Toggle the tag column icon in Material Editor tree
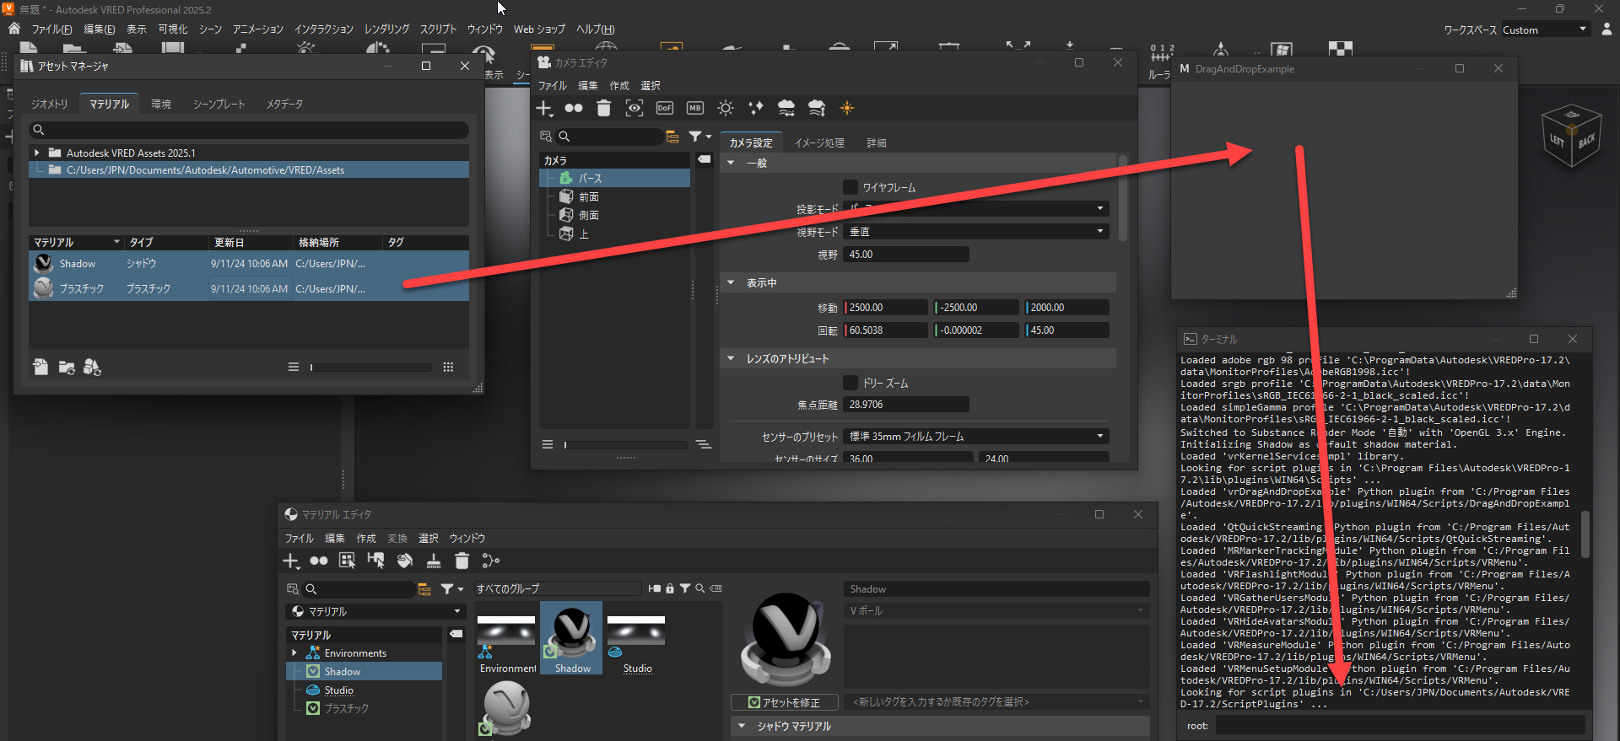 pyautogui.click(x=456, y=634)
